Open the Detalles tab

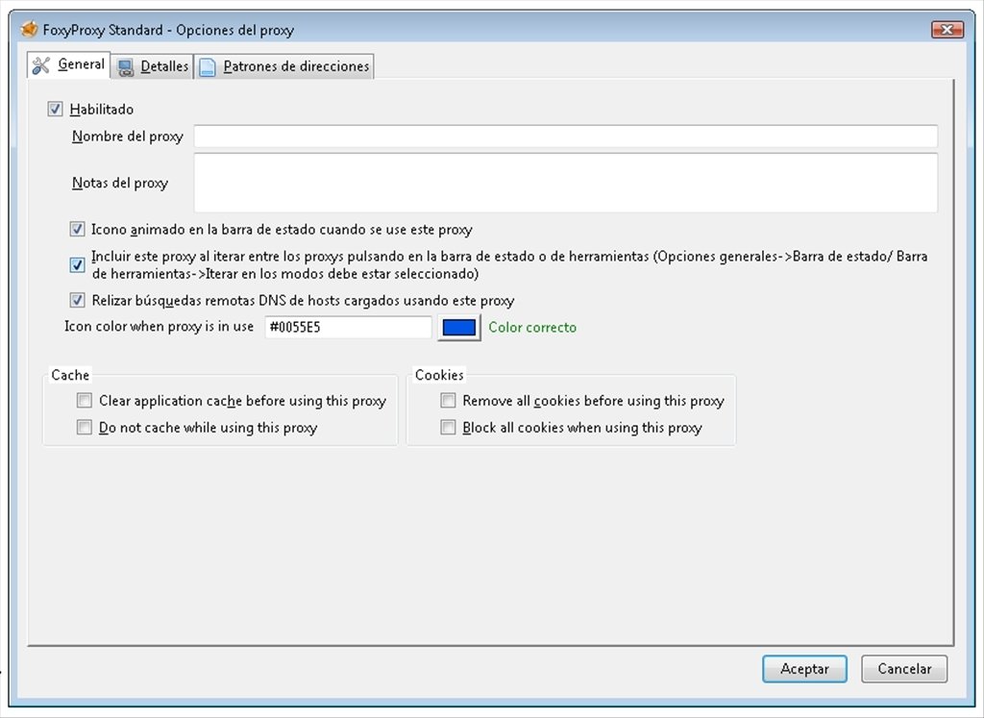153,66
